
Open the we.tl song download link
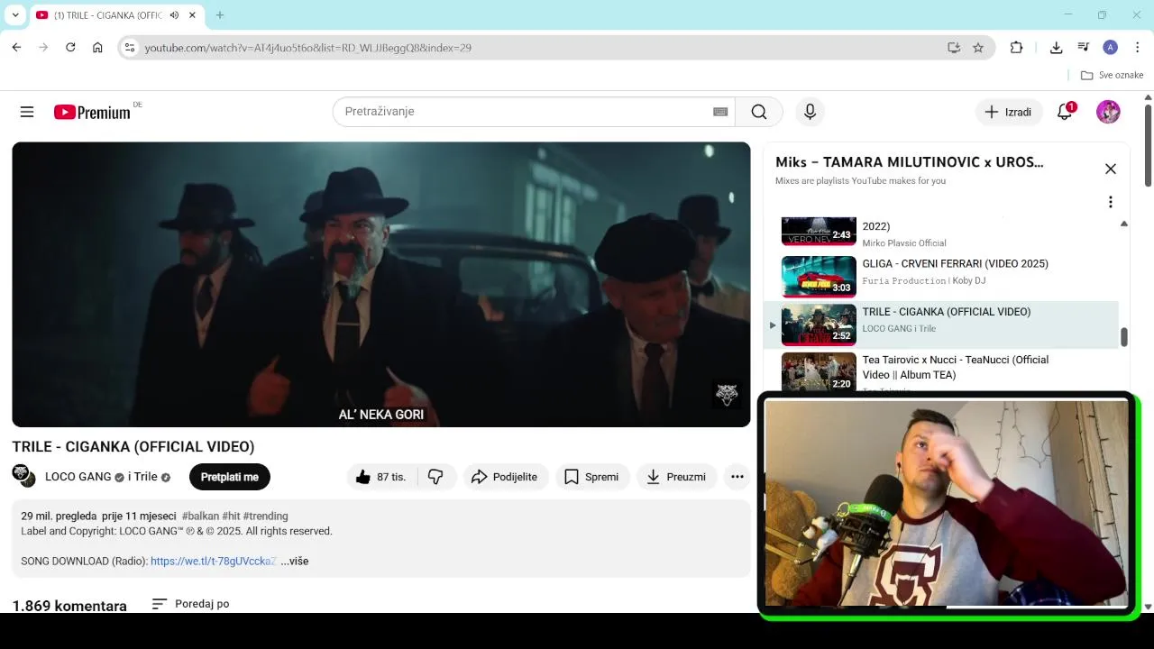(x=213, y=561)
